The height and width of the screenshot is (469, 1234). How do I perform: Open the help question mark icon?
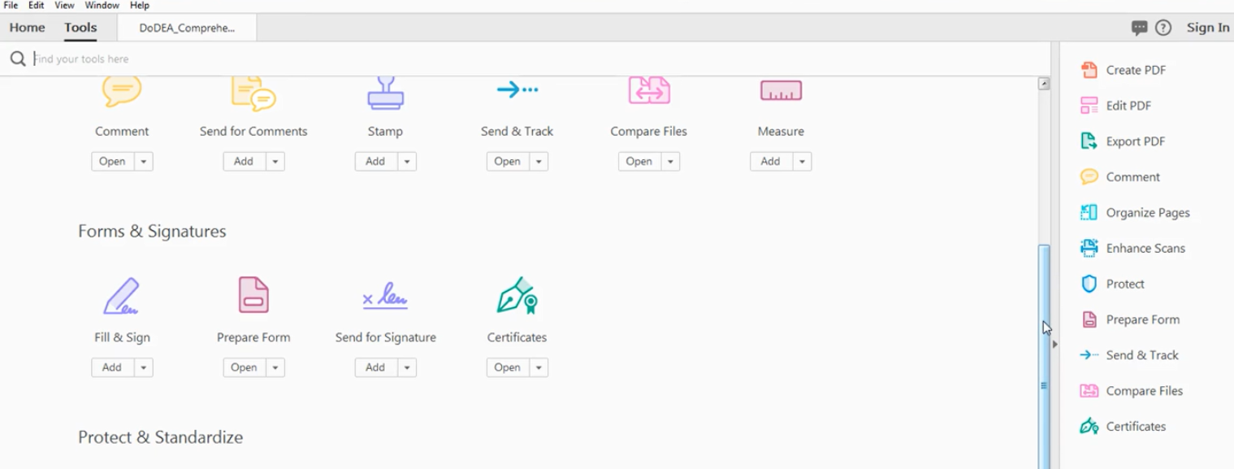(x=1163, y=28)
